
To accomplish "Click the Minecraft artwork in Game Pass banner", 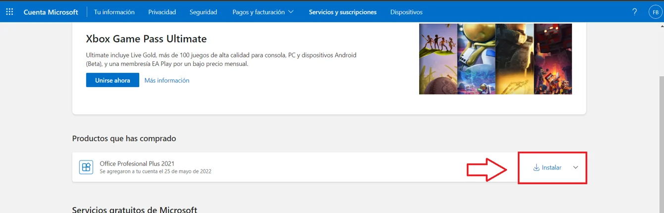I will tap(553, 59).
